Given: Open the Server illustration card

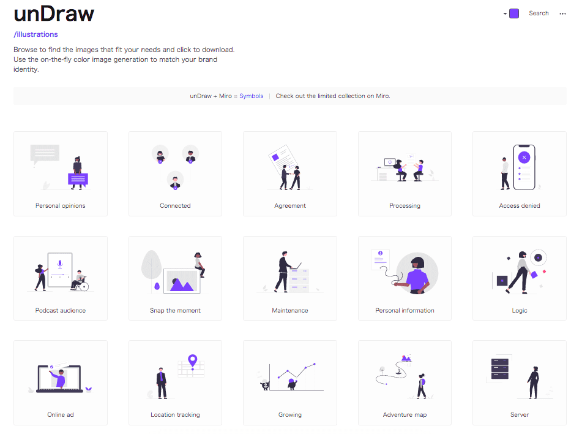Looking at the screenshot, I should click(x=519, y=383).
